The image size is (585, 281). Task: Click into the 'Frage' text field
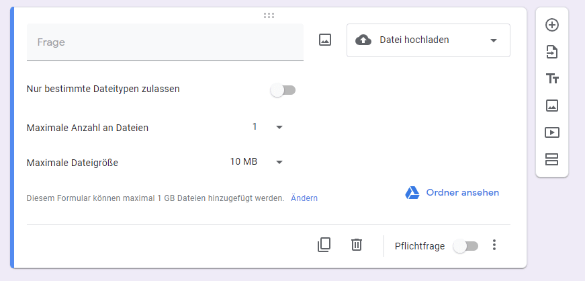(x=165, y=42)
